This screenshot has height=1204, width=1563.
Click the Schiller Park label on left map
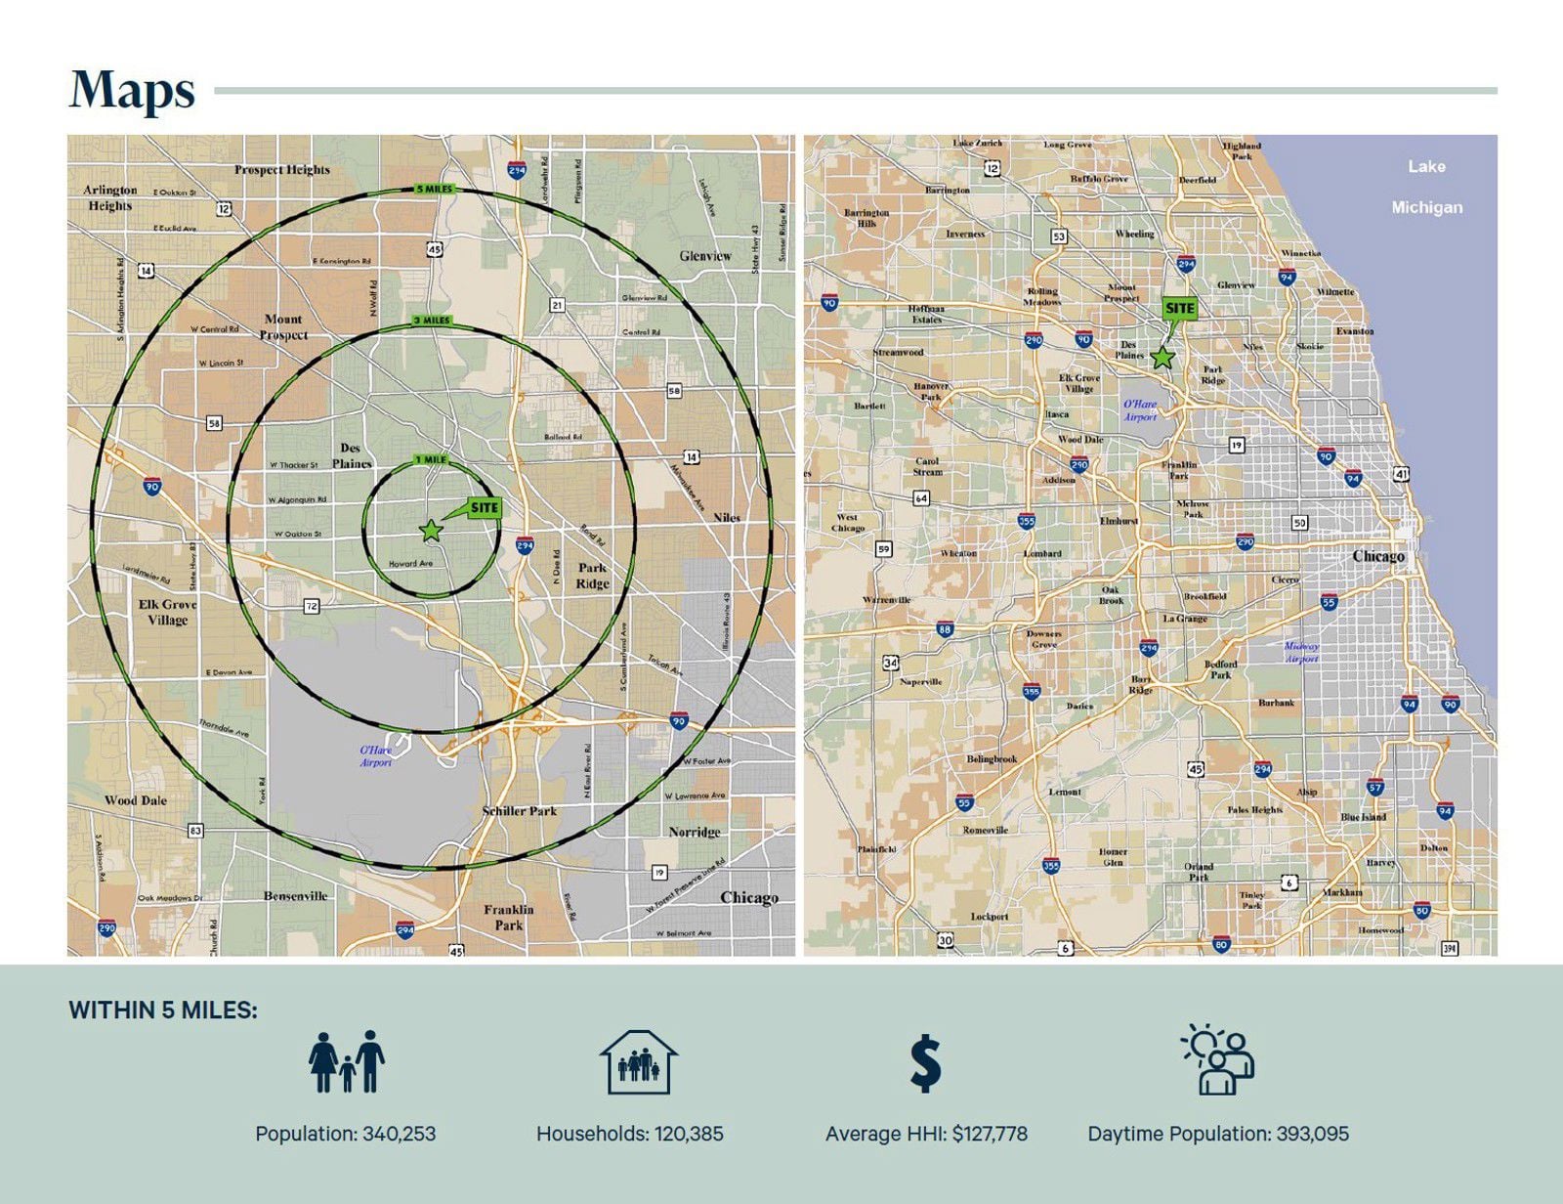click(519, 811)
